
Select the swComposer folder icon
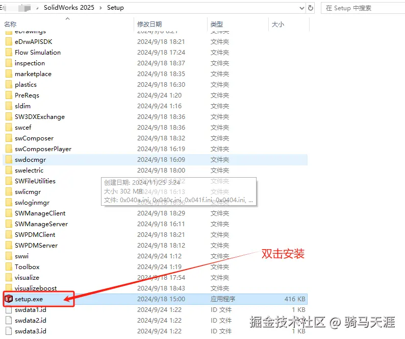click(x=9, y=138)
